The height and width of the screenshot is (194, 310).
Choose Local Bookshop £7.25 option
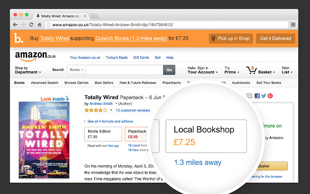[x=206, y=136]
